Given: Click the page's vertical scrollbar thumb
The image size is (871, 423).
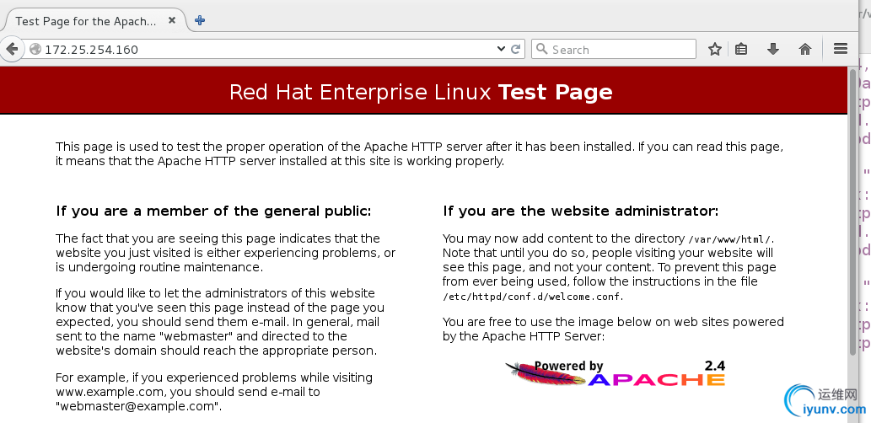Looking at the screenshot, I should [x=852, y=211].
